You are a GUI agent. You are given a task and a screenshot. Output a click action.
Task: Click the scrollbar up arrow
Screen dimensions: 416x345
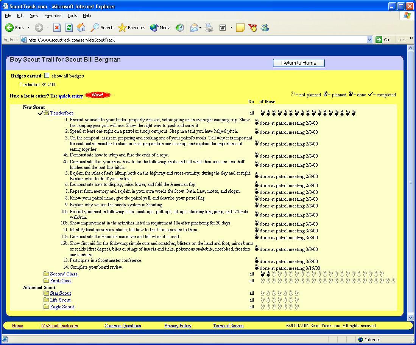point(410,48)
